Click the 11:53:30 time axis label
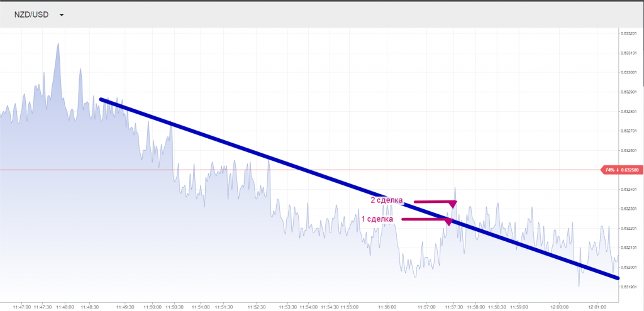Screen dimensions: 644x311 point(287,307)
